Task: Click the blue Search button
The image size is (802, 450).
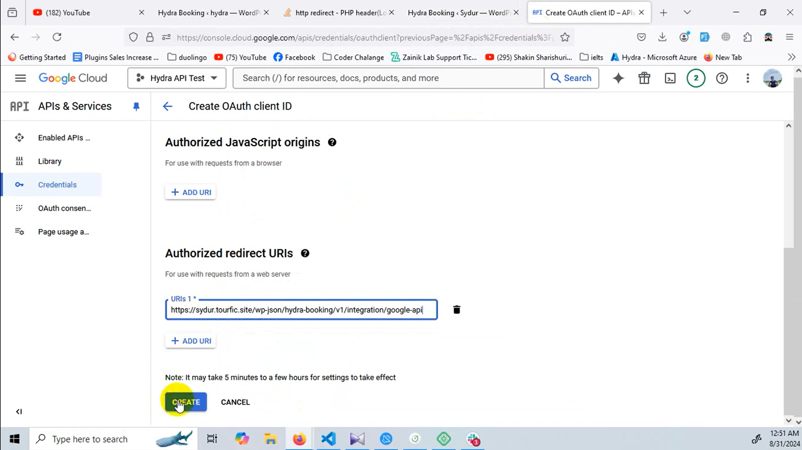Action: 571,78
